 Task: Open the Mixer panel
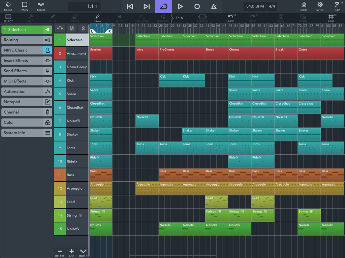click(41, 6)
